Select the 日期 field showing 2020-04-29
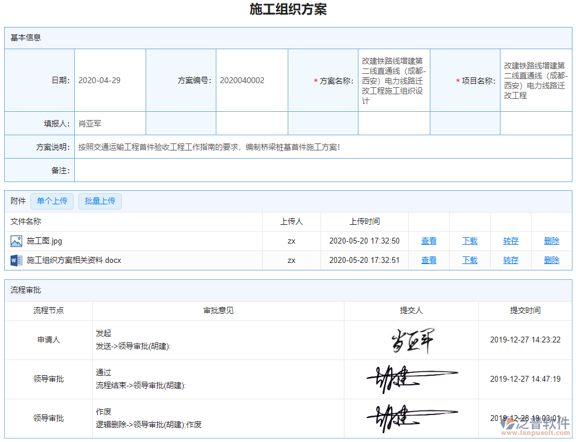 (111, 80)
